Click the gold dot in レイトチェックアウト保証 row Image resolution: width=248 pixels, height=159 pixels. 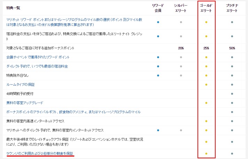[206, 142]
